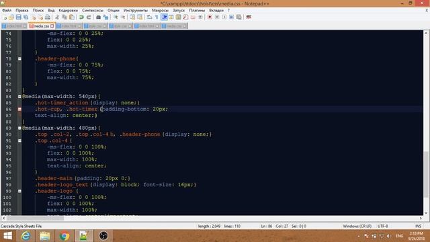Open Internet Explorer from the taskbar
Screen dimensions: 430x242
[x=26, y=236]
